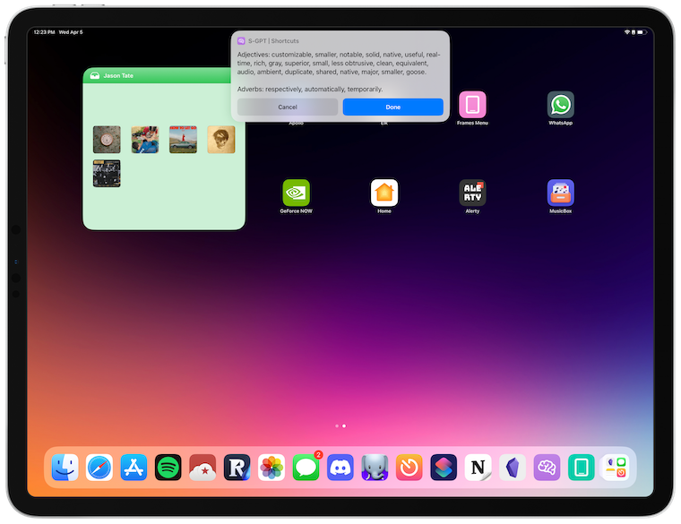Open the sepia face album cover
The image size is (681, 524).
(x=221, y=140)
